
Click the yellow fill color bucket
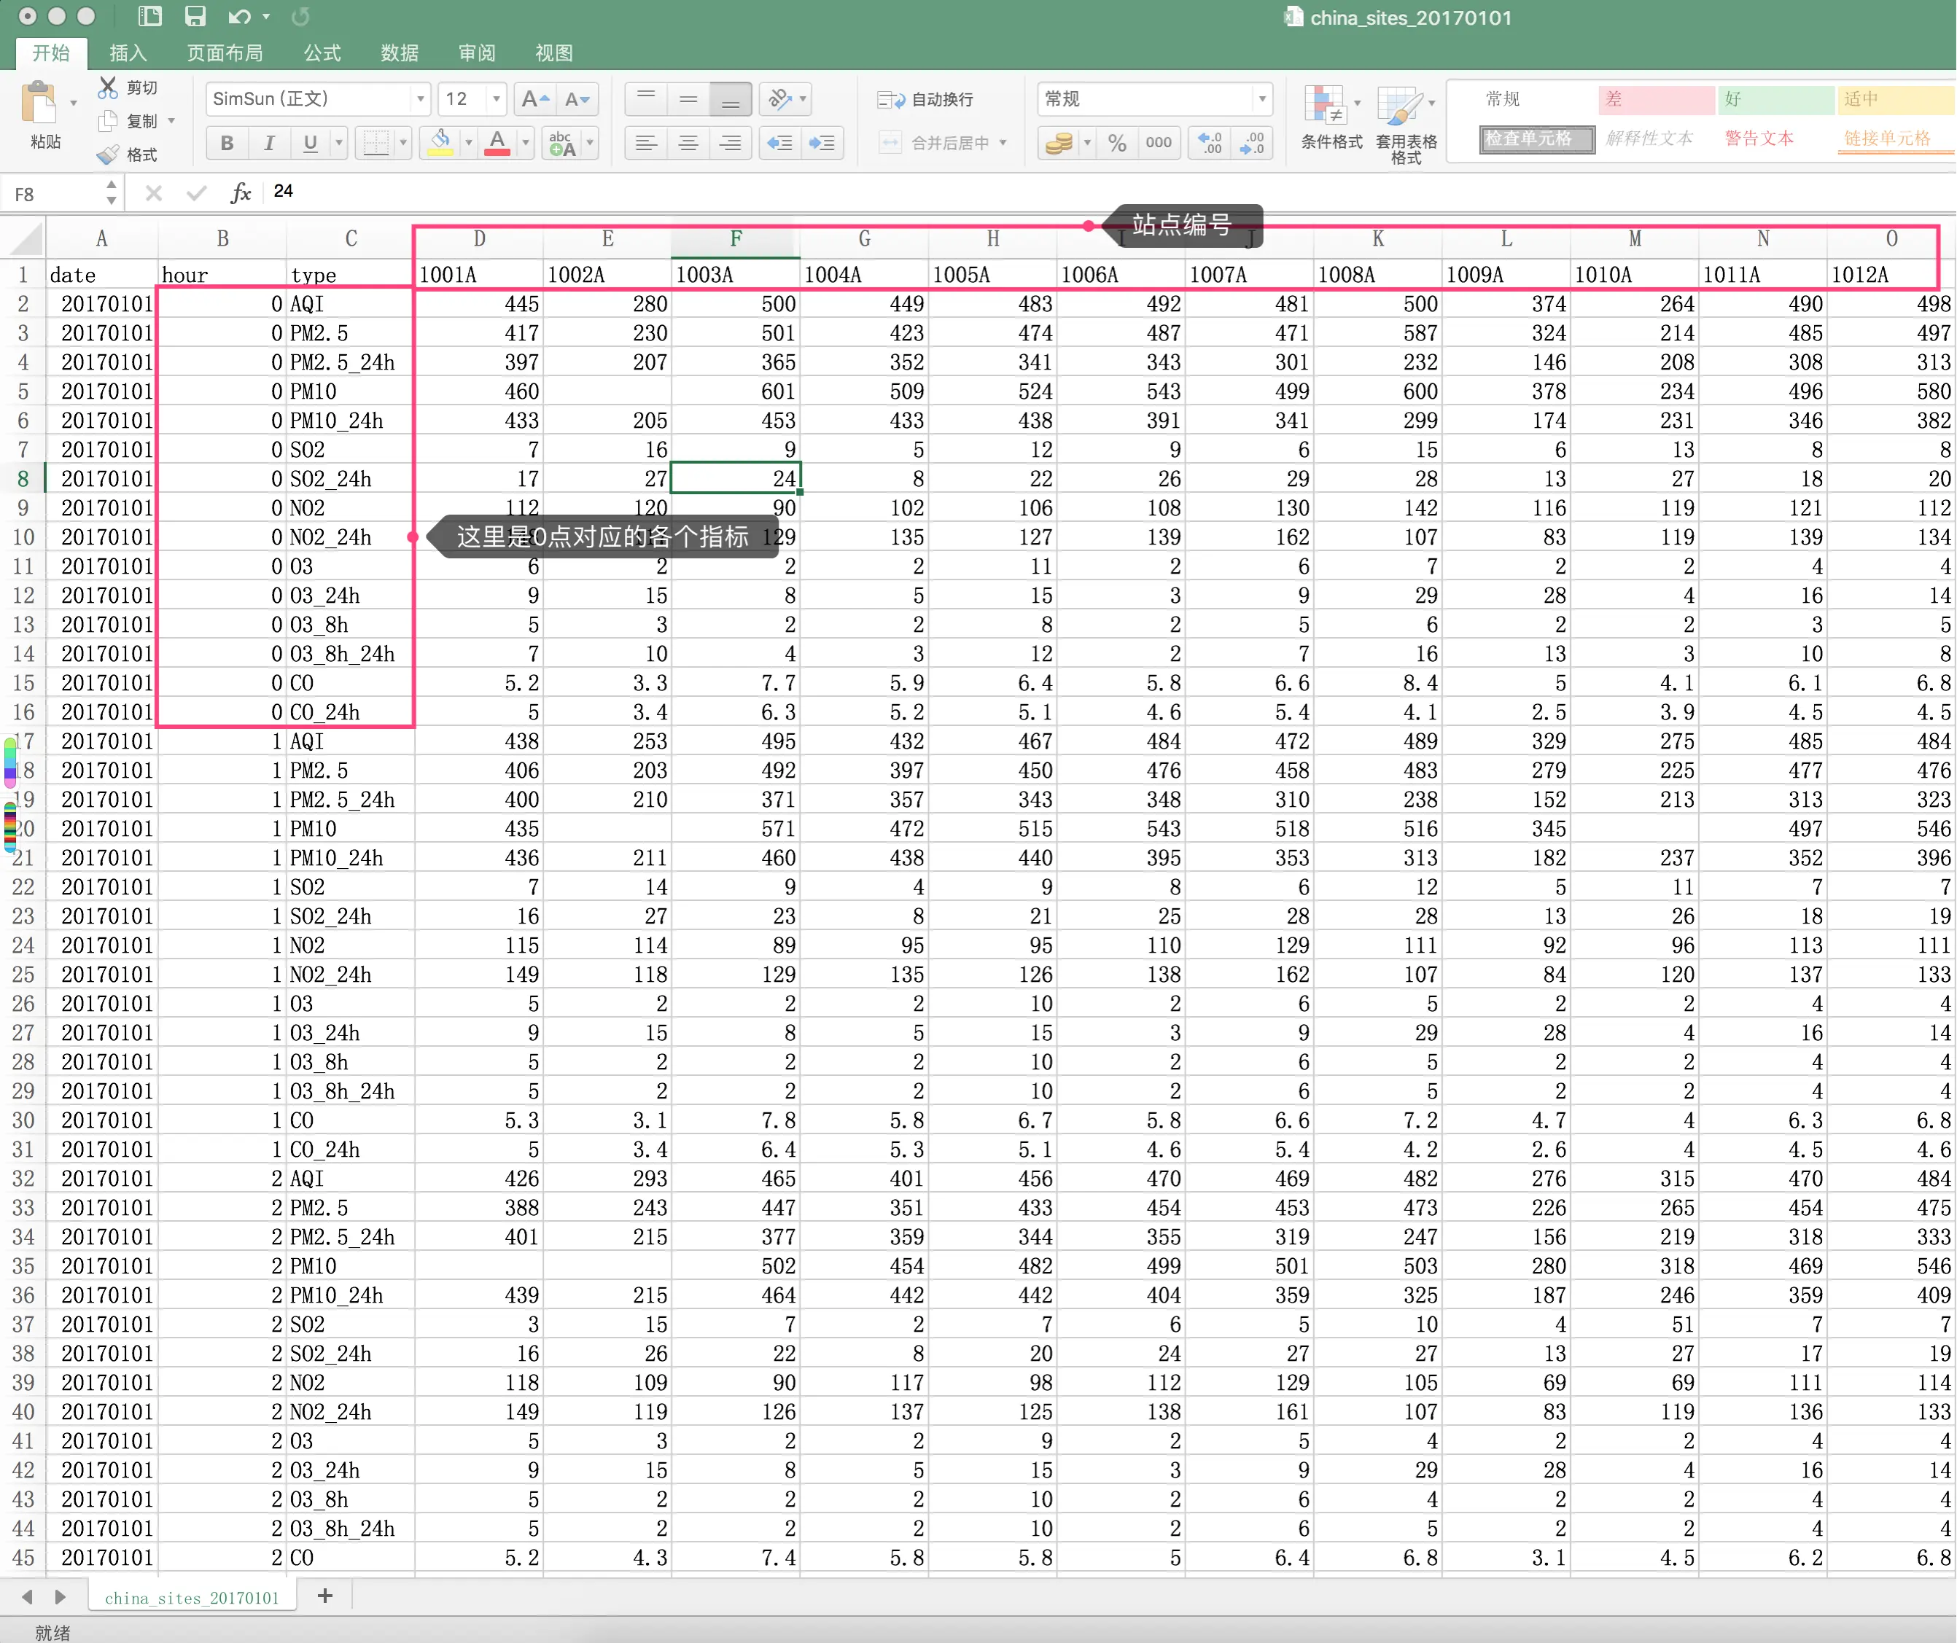coord(440,143)
